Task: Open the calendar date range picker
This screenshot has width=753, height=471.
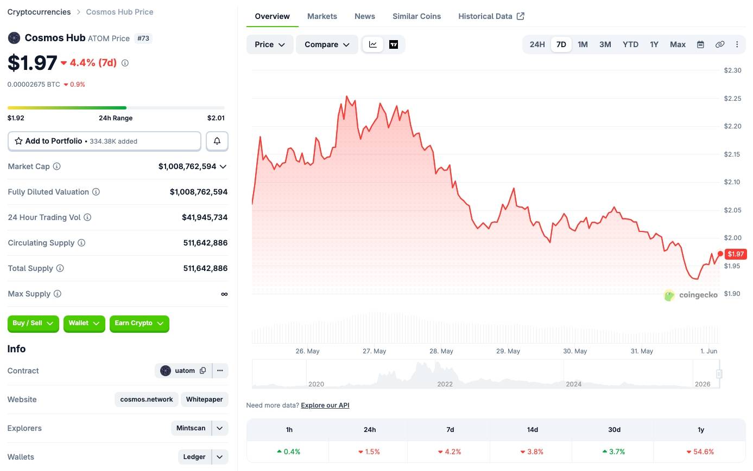Action: [700, 44]
